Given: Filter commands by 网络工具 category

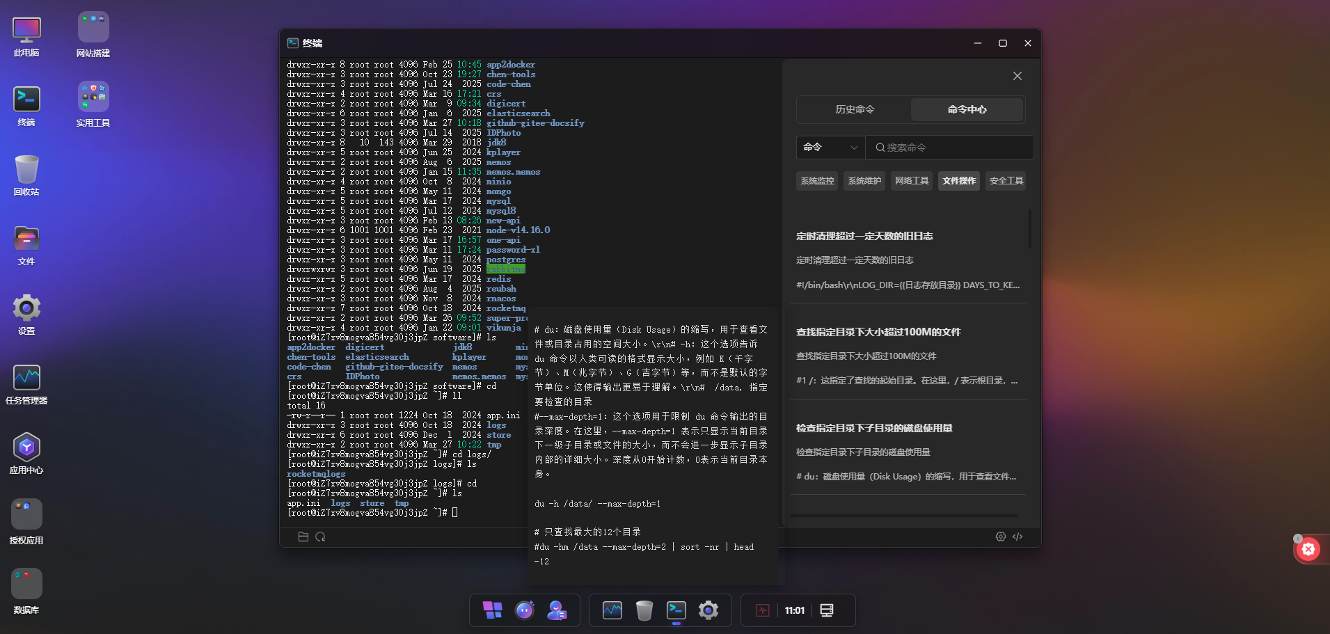Looking at the screenshot, I should tap(912, 181).
